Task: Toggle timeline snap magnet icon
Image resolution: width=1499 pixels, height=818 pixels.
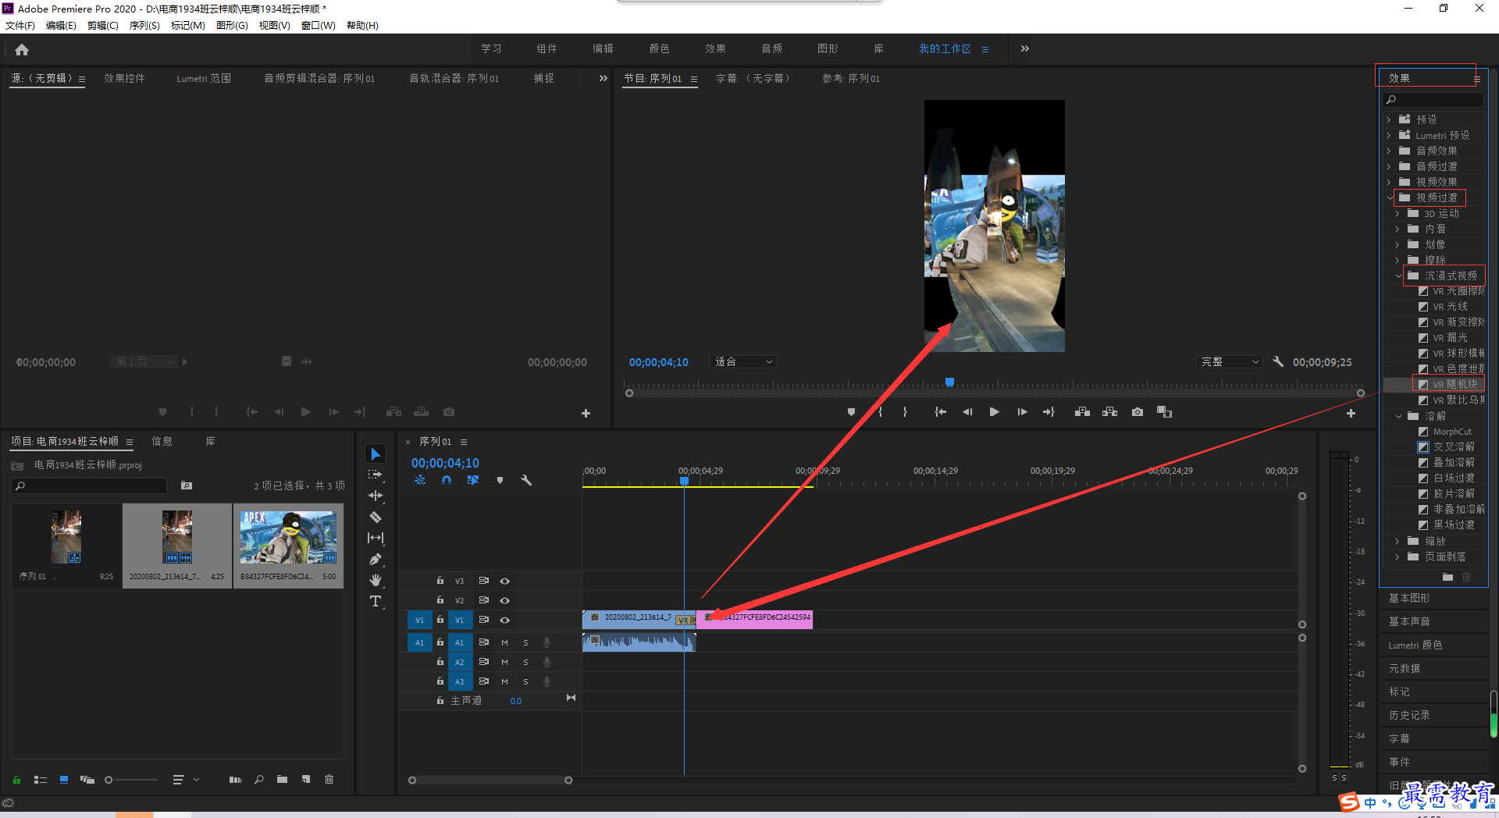Action: click(x=447, y=481)
